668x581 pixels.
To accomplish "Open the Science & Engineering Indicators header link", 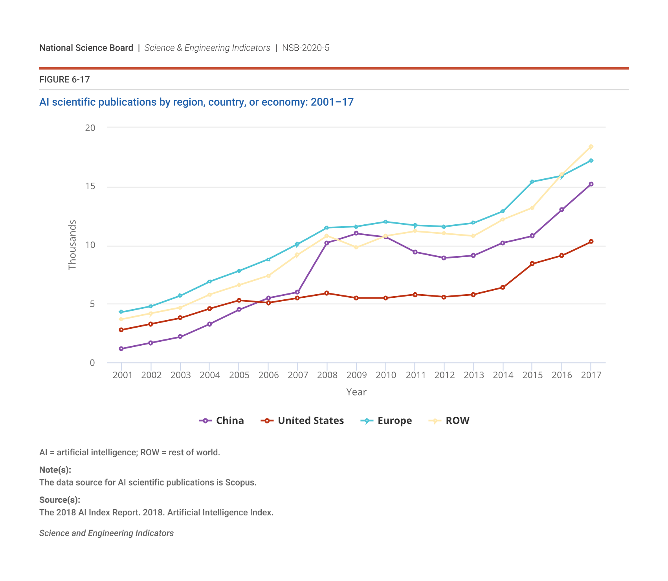I will pos(207,48).
